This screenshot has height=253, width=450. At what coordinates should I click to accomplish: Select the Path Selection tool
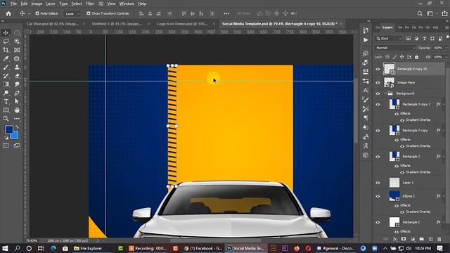point(17,101)
